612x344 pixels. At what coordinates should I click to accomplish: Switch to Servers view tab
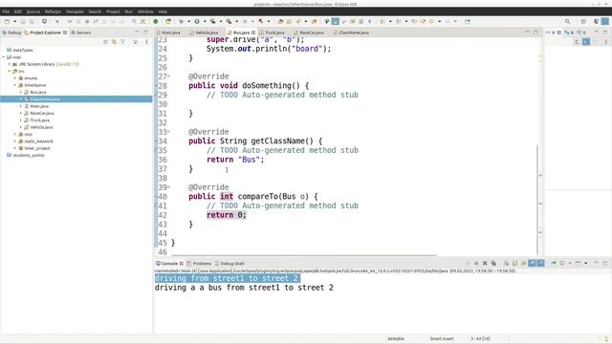tap(80, 32)
